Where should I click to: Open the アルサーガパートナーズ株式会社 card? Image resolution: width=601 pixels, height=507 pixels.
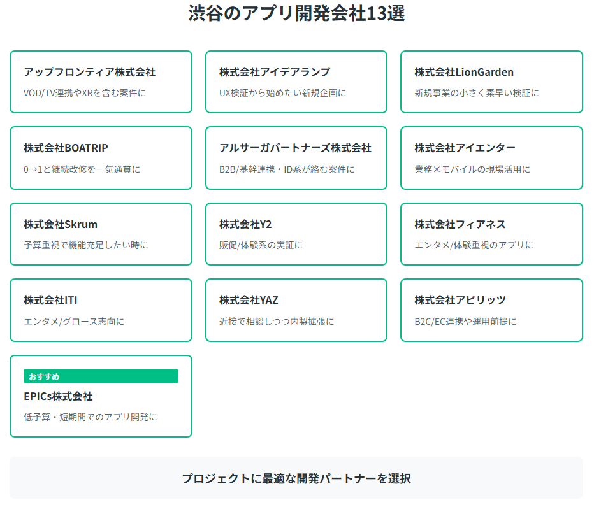tap(296, 158)
